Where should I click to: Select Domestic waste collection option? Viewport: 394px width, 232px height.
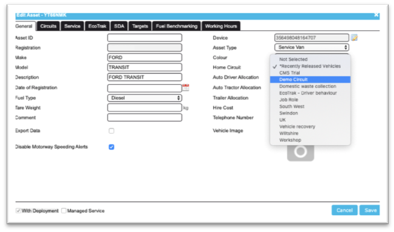point(310,86)
